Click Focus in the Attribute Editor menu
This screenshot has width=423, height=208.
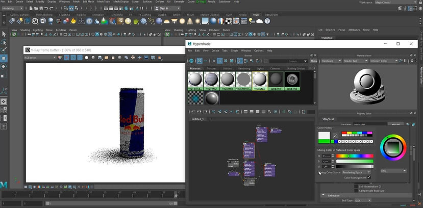click(342, 30)
